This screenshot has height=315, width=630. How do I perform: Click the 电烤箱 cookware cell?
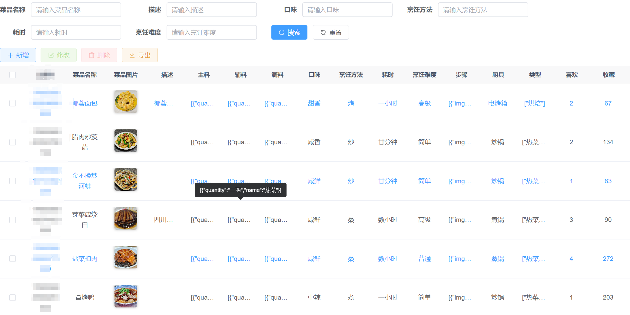pyautogui.click(x=498, y=103)
